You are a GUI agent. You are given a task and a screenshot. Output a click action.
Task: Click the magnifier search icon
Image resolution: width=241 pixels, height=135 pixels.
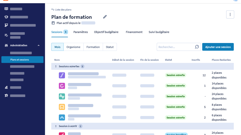point(197,47)
